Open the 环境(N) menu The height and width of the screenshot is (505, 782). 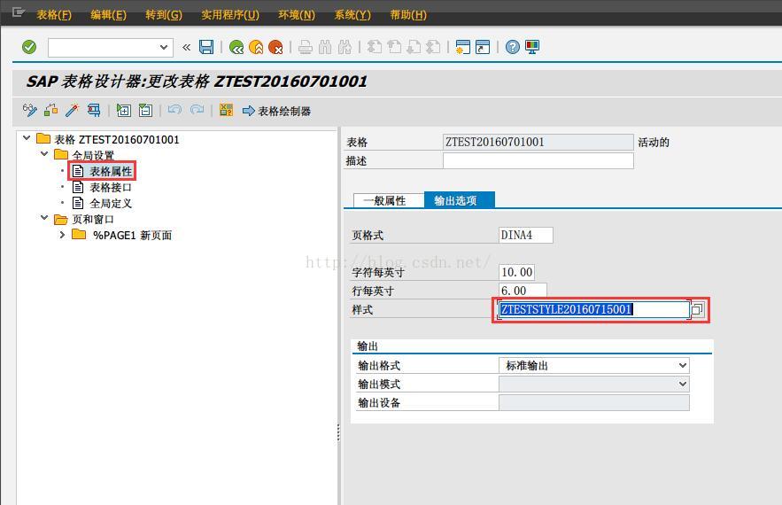click(297, 15)
